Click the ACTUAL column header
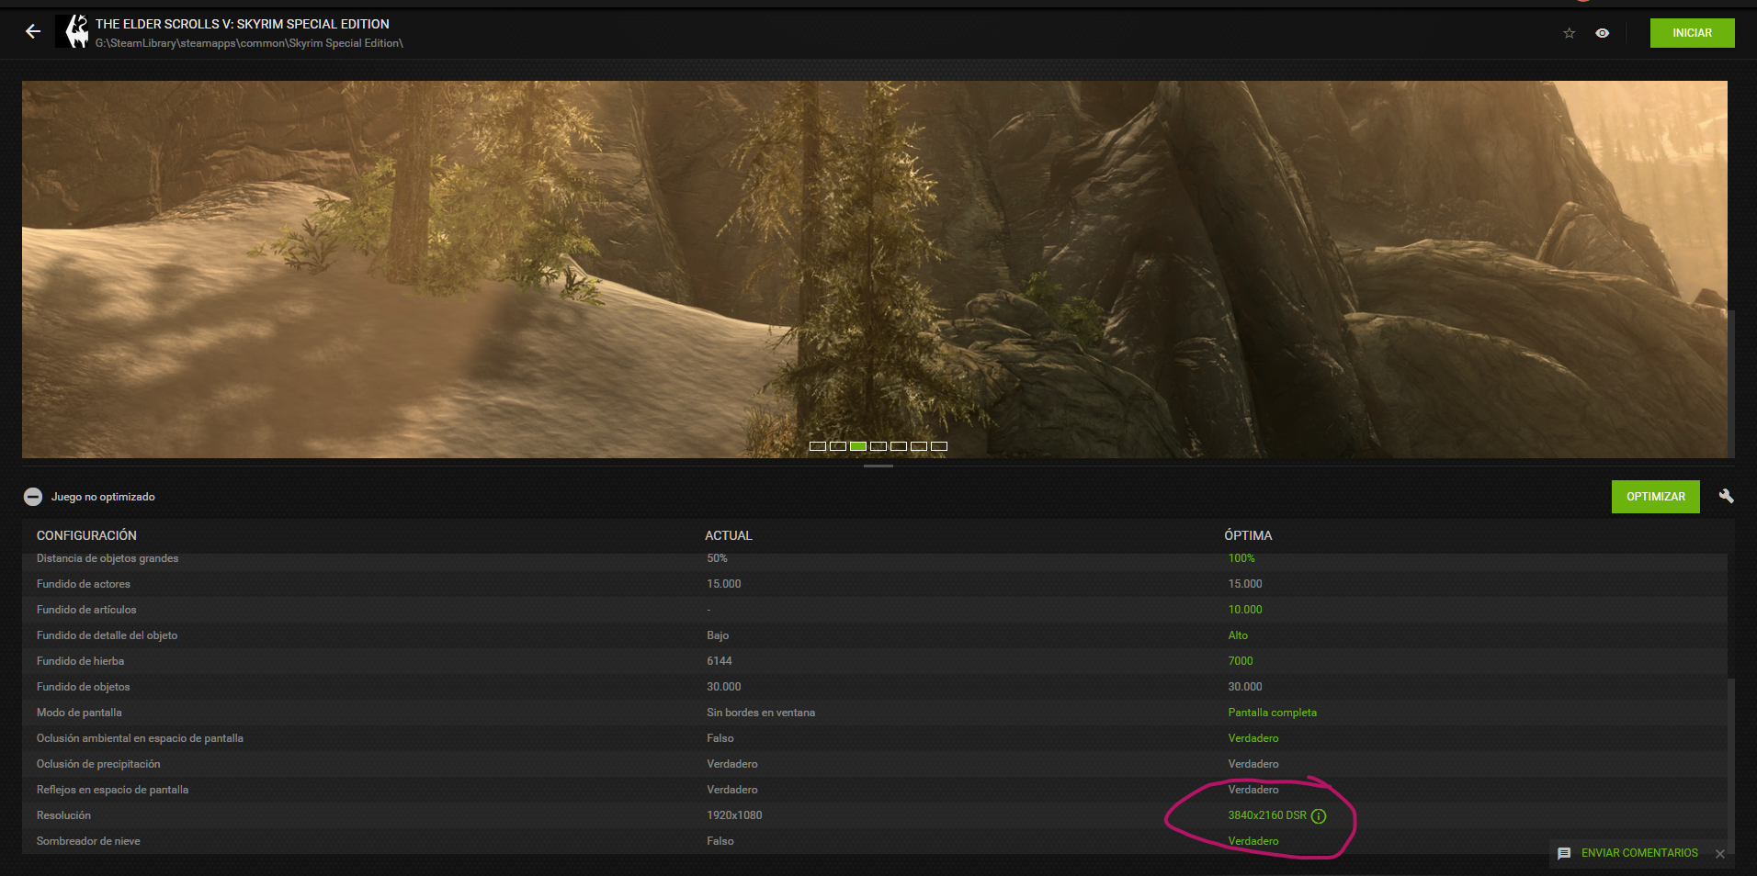The width and height of the screenshot is (1757, 876). coord(729,535)
